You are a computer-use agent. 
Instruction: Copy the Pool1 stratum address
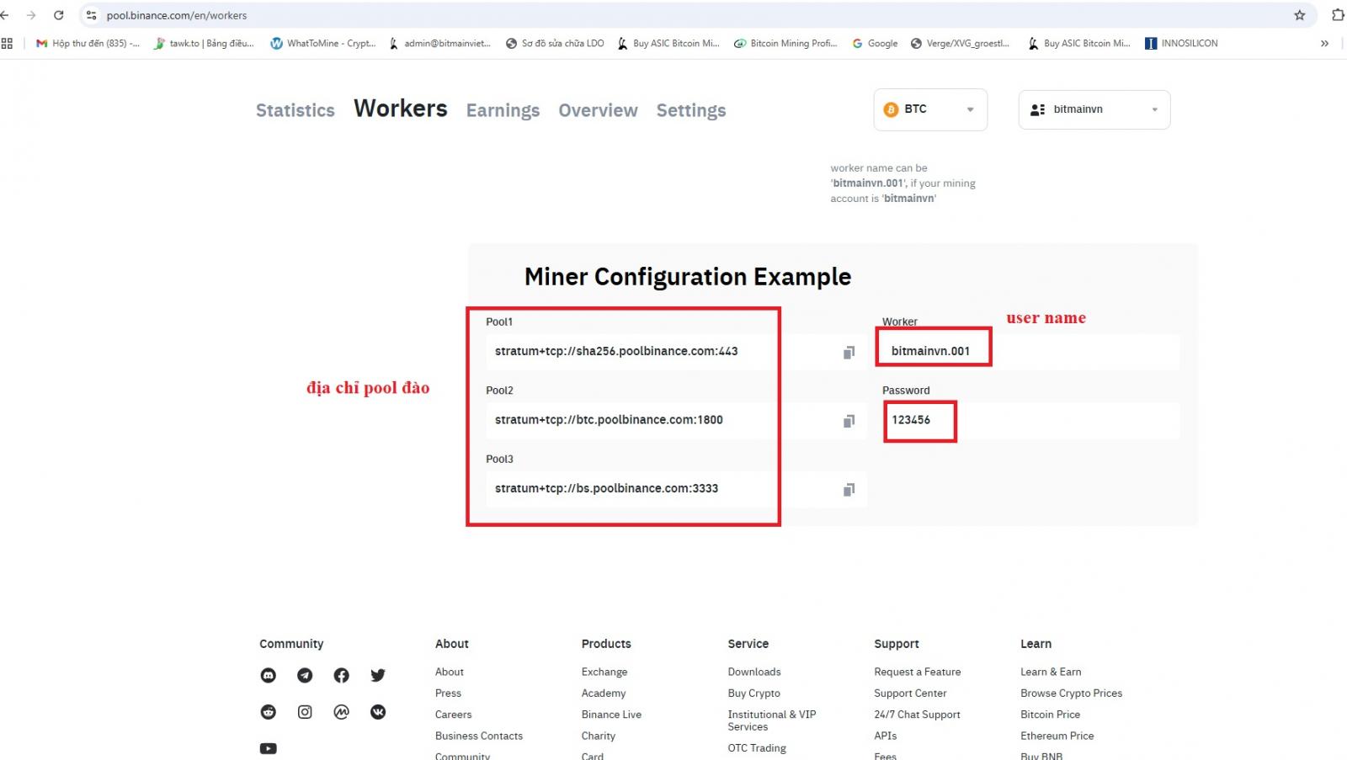849,353
